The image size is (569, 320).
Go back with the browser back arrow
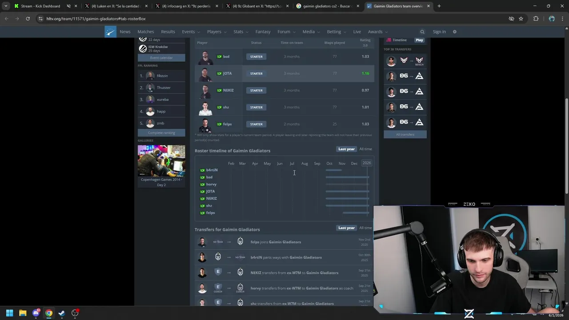6,19
